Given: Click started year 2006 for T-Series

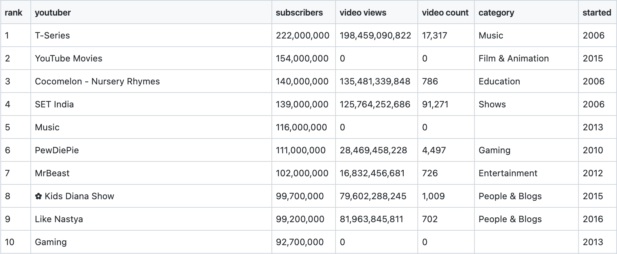Looking at the screenshot, I should click(593, 36).
